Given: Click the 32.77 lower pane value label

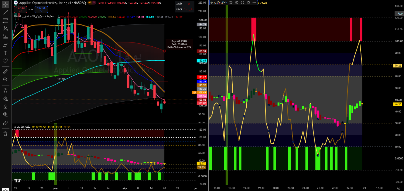Looking at the screenshot, I should [201, 164].
